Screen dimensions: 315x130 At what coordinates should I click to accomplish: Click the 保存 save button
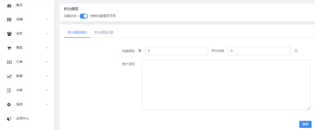[305, 124]
